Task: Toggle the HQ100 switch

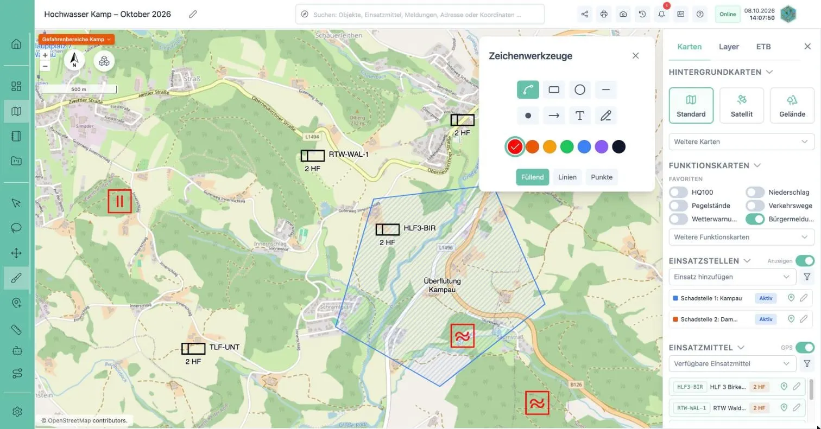Action: point(678,192)
